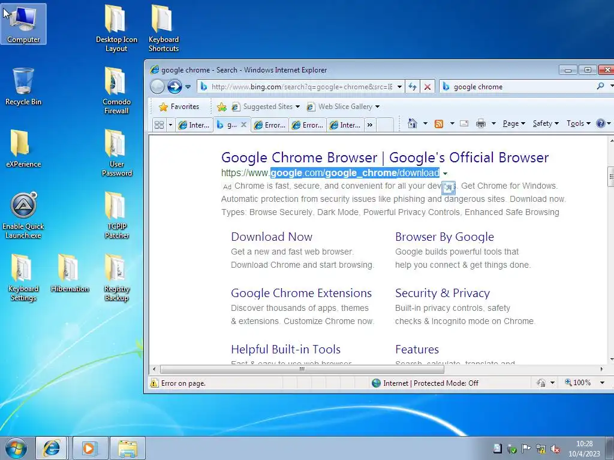This screenshot has height=460, width=614.
Task: Click the Add to Favorites Bar star icon
Action: 222,107
